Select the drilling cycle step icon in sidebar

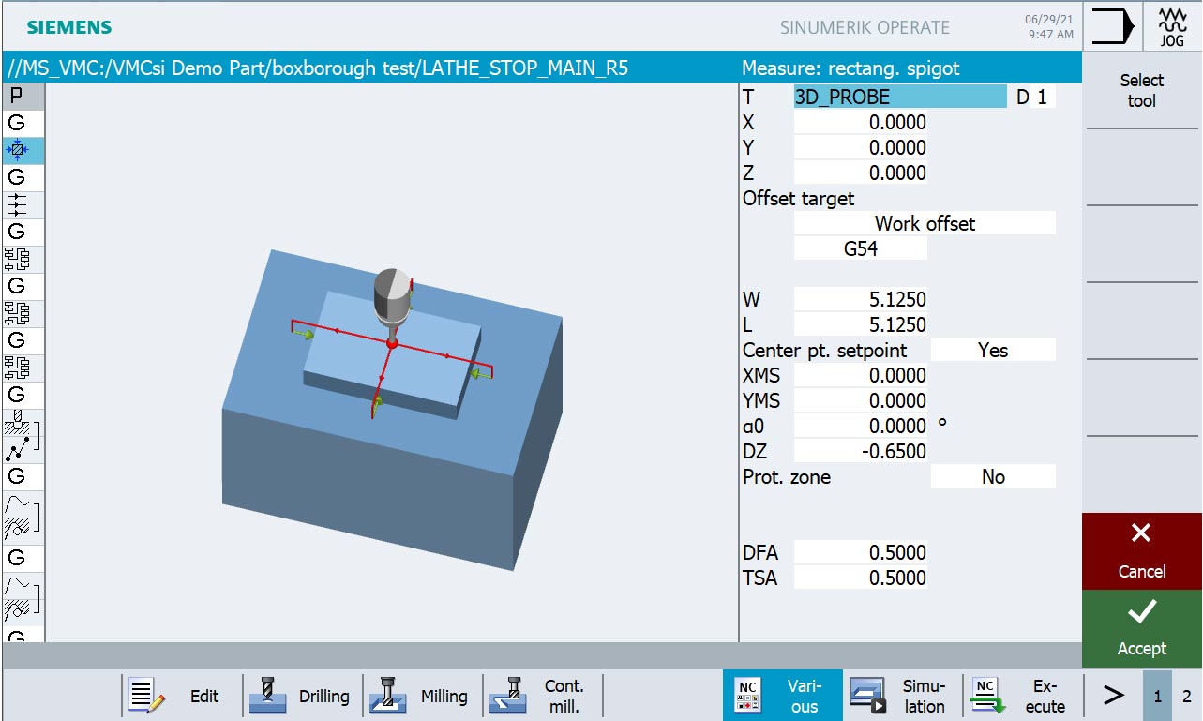(x=17, y=422)
